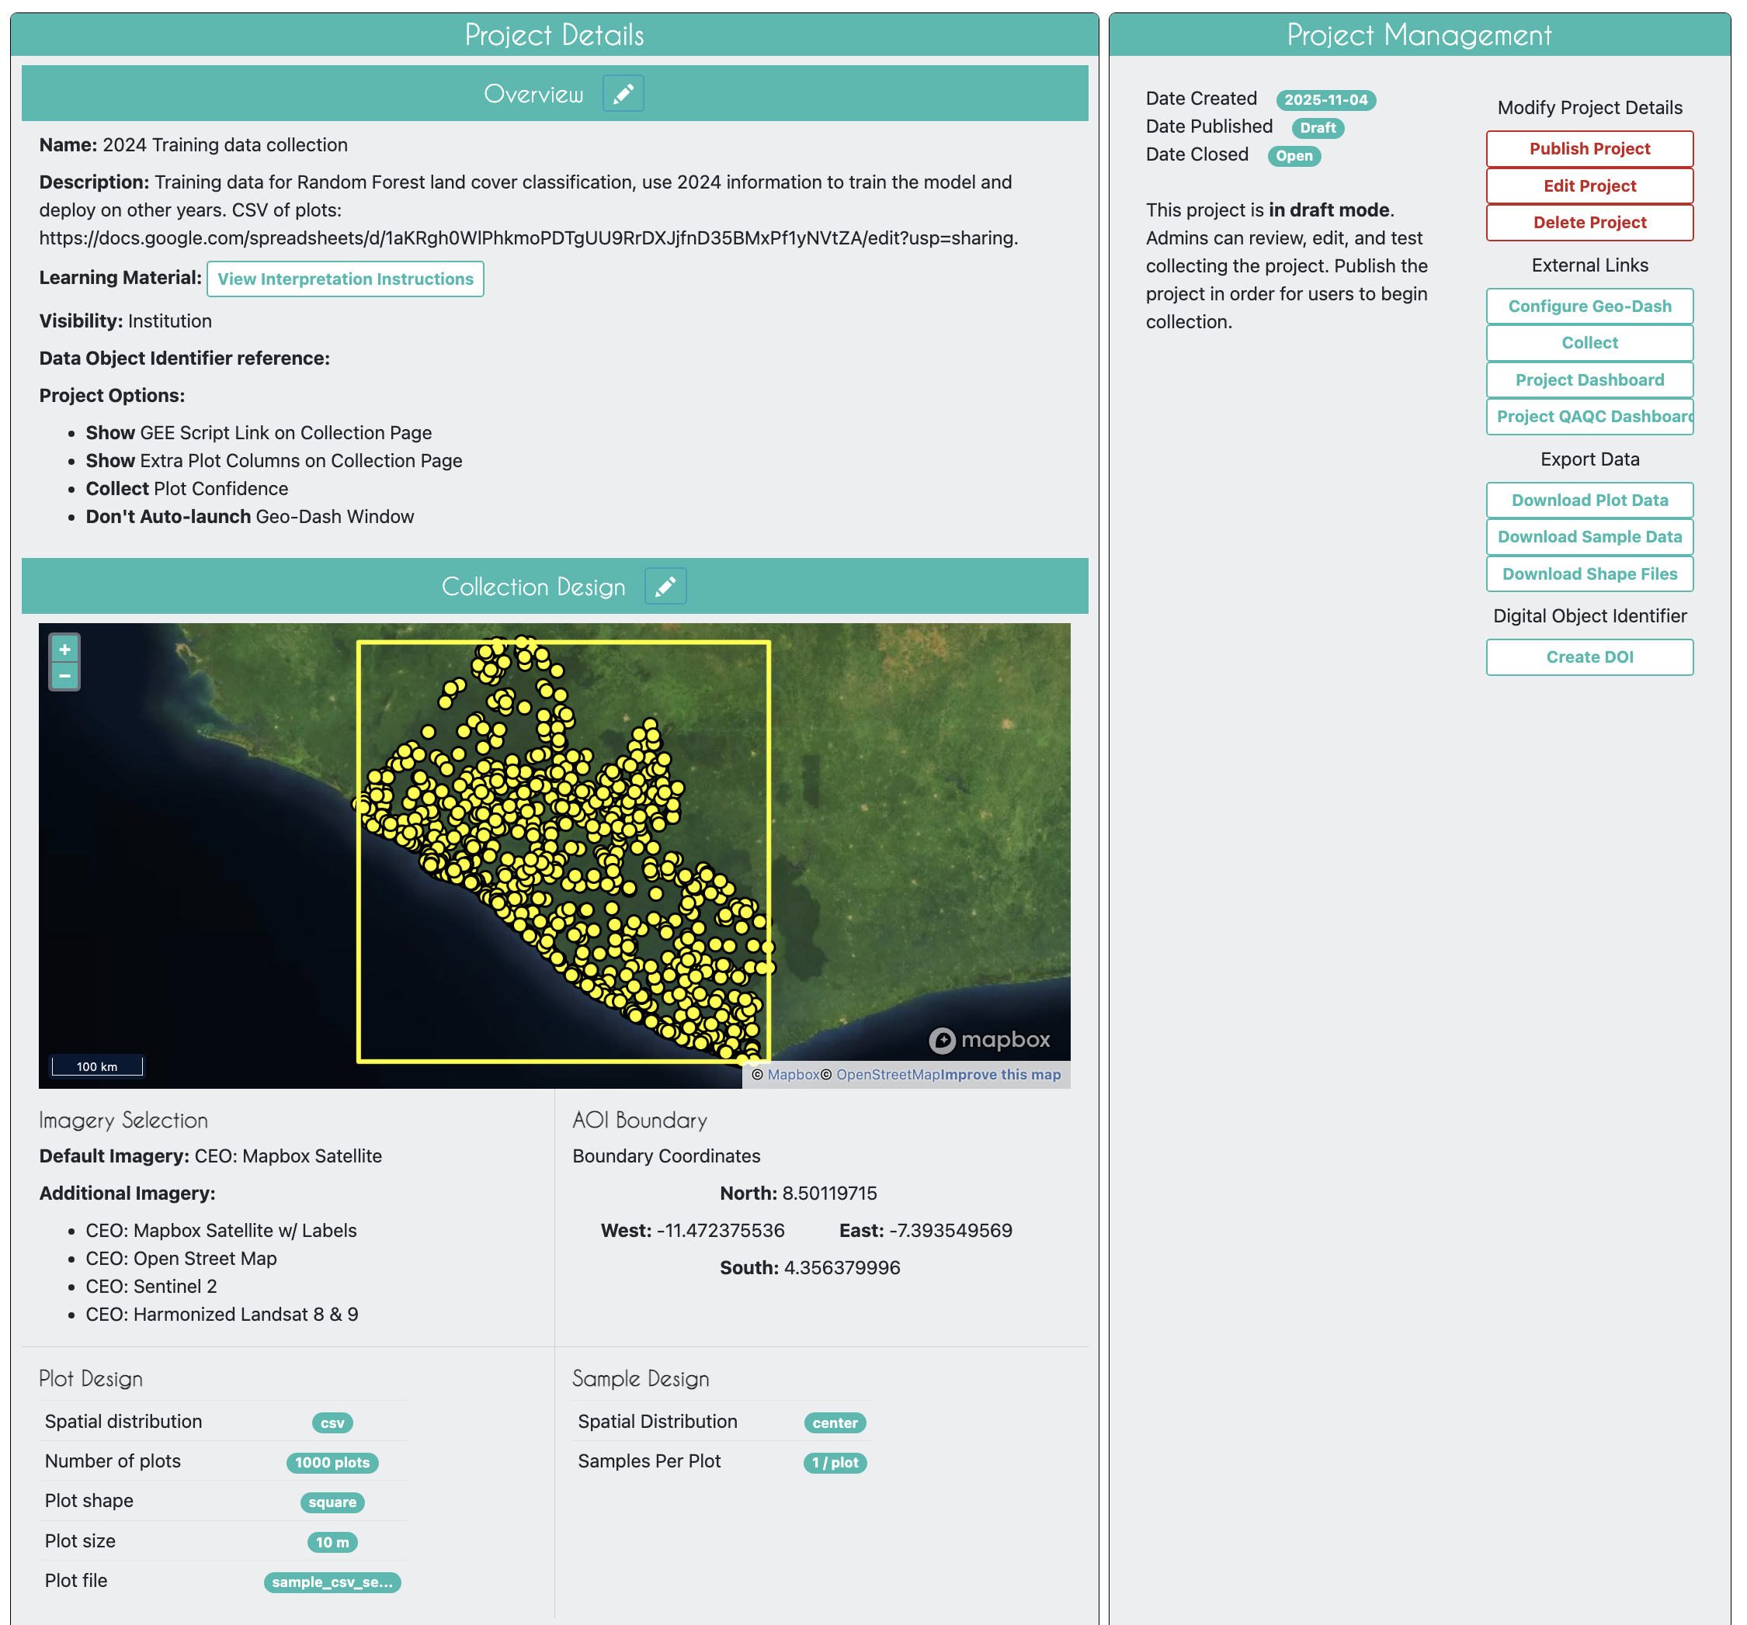The image size is (1747, 1625).
Task: Open Configure Geo-Dash
Action: [x=1589, y=307]
